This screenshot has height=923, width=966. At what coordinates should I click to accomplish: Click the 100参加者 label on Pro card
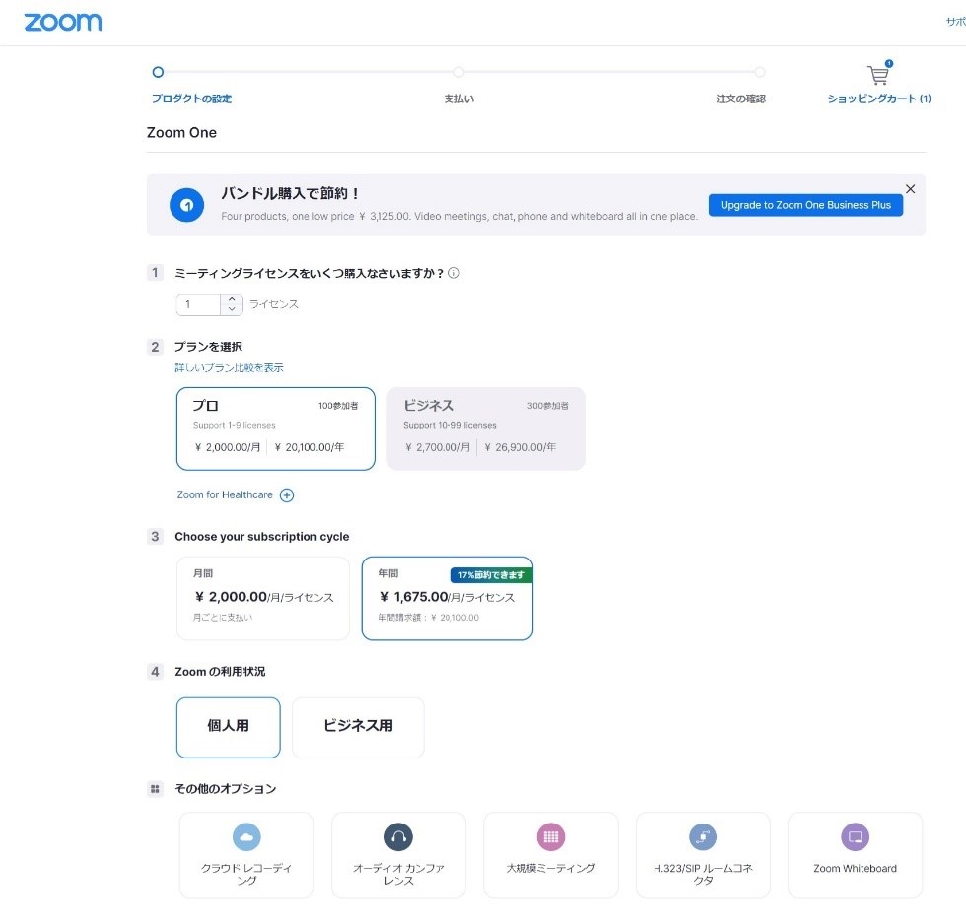pos(338,406)
